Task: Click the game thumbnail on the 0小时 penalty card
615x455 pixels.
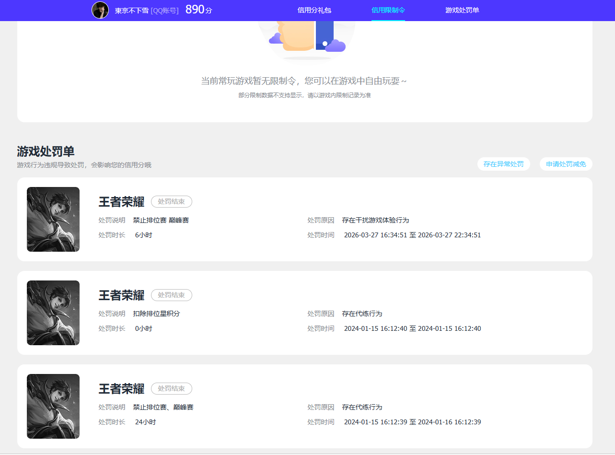Action: pos(53,313)
